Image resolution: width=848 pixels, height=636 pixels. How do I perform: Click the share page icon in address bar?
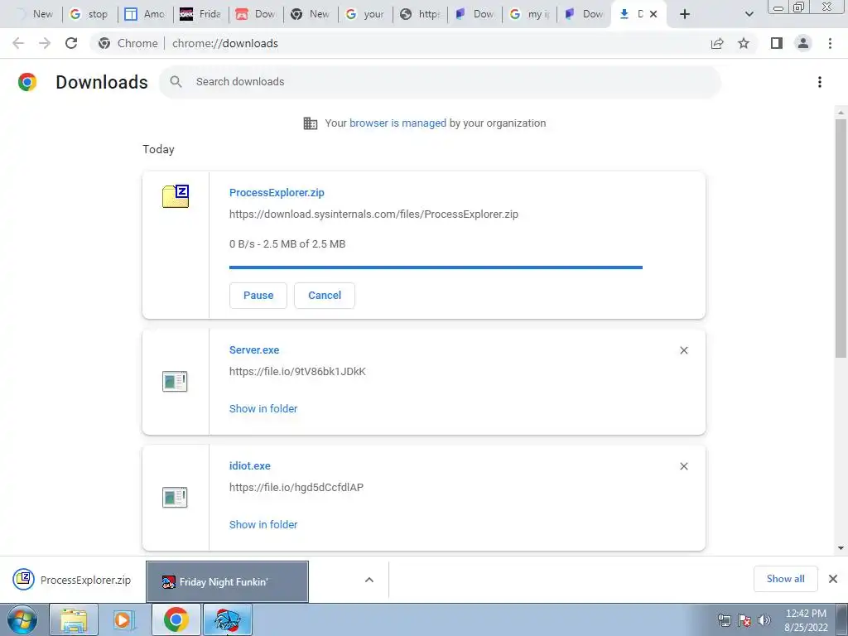[717, 43]
